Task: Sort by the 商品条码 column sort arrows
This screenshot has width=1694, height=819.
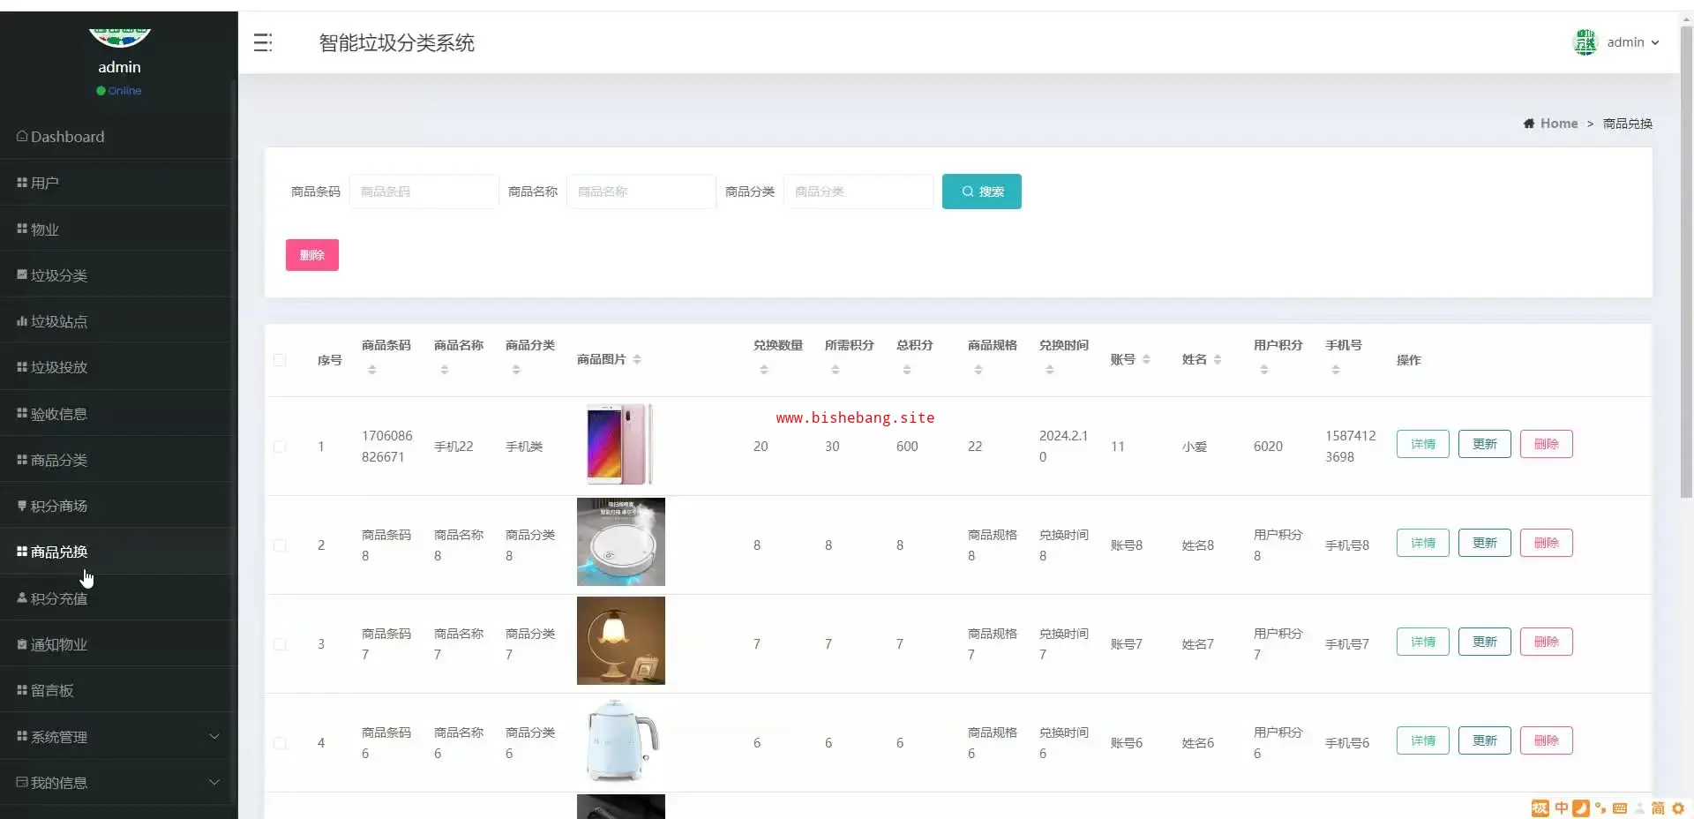Action: tap(372, 370)
